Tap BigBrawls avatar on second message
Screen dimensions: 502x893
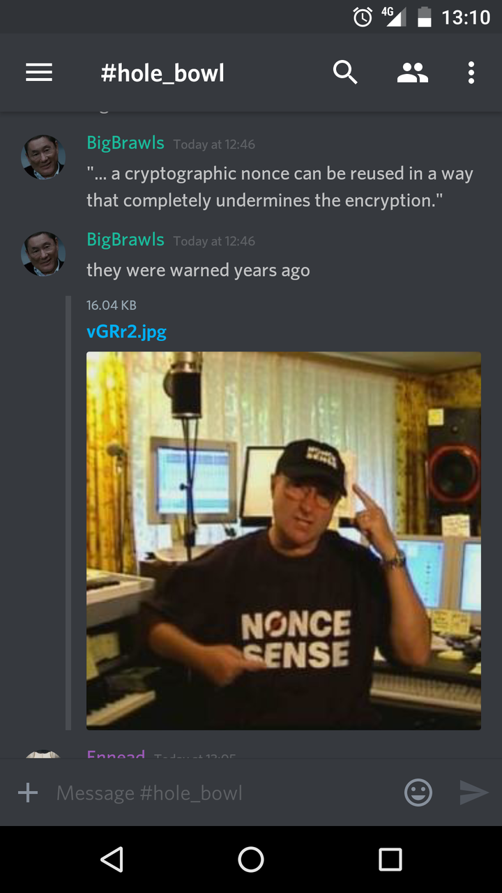(43, 254)
